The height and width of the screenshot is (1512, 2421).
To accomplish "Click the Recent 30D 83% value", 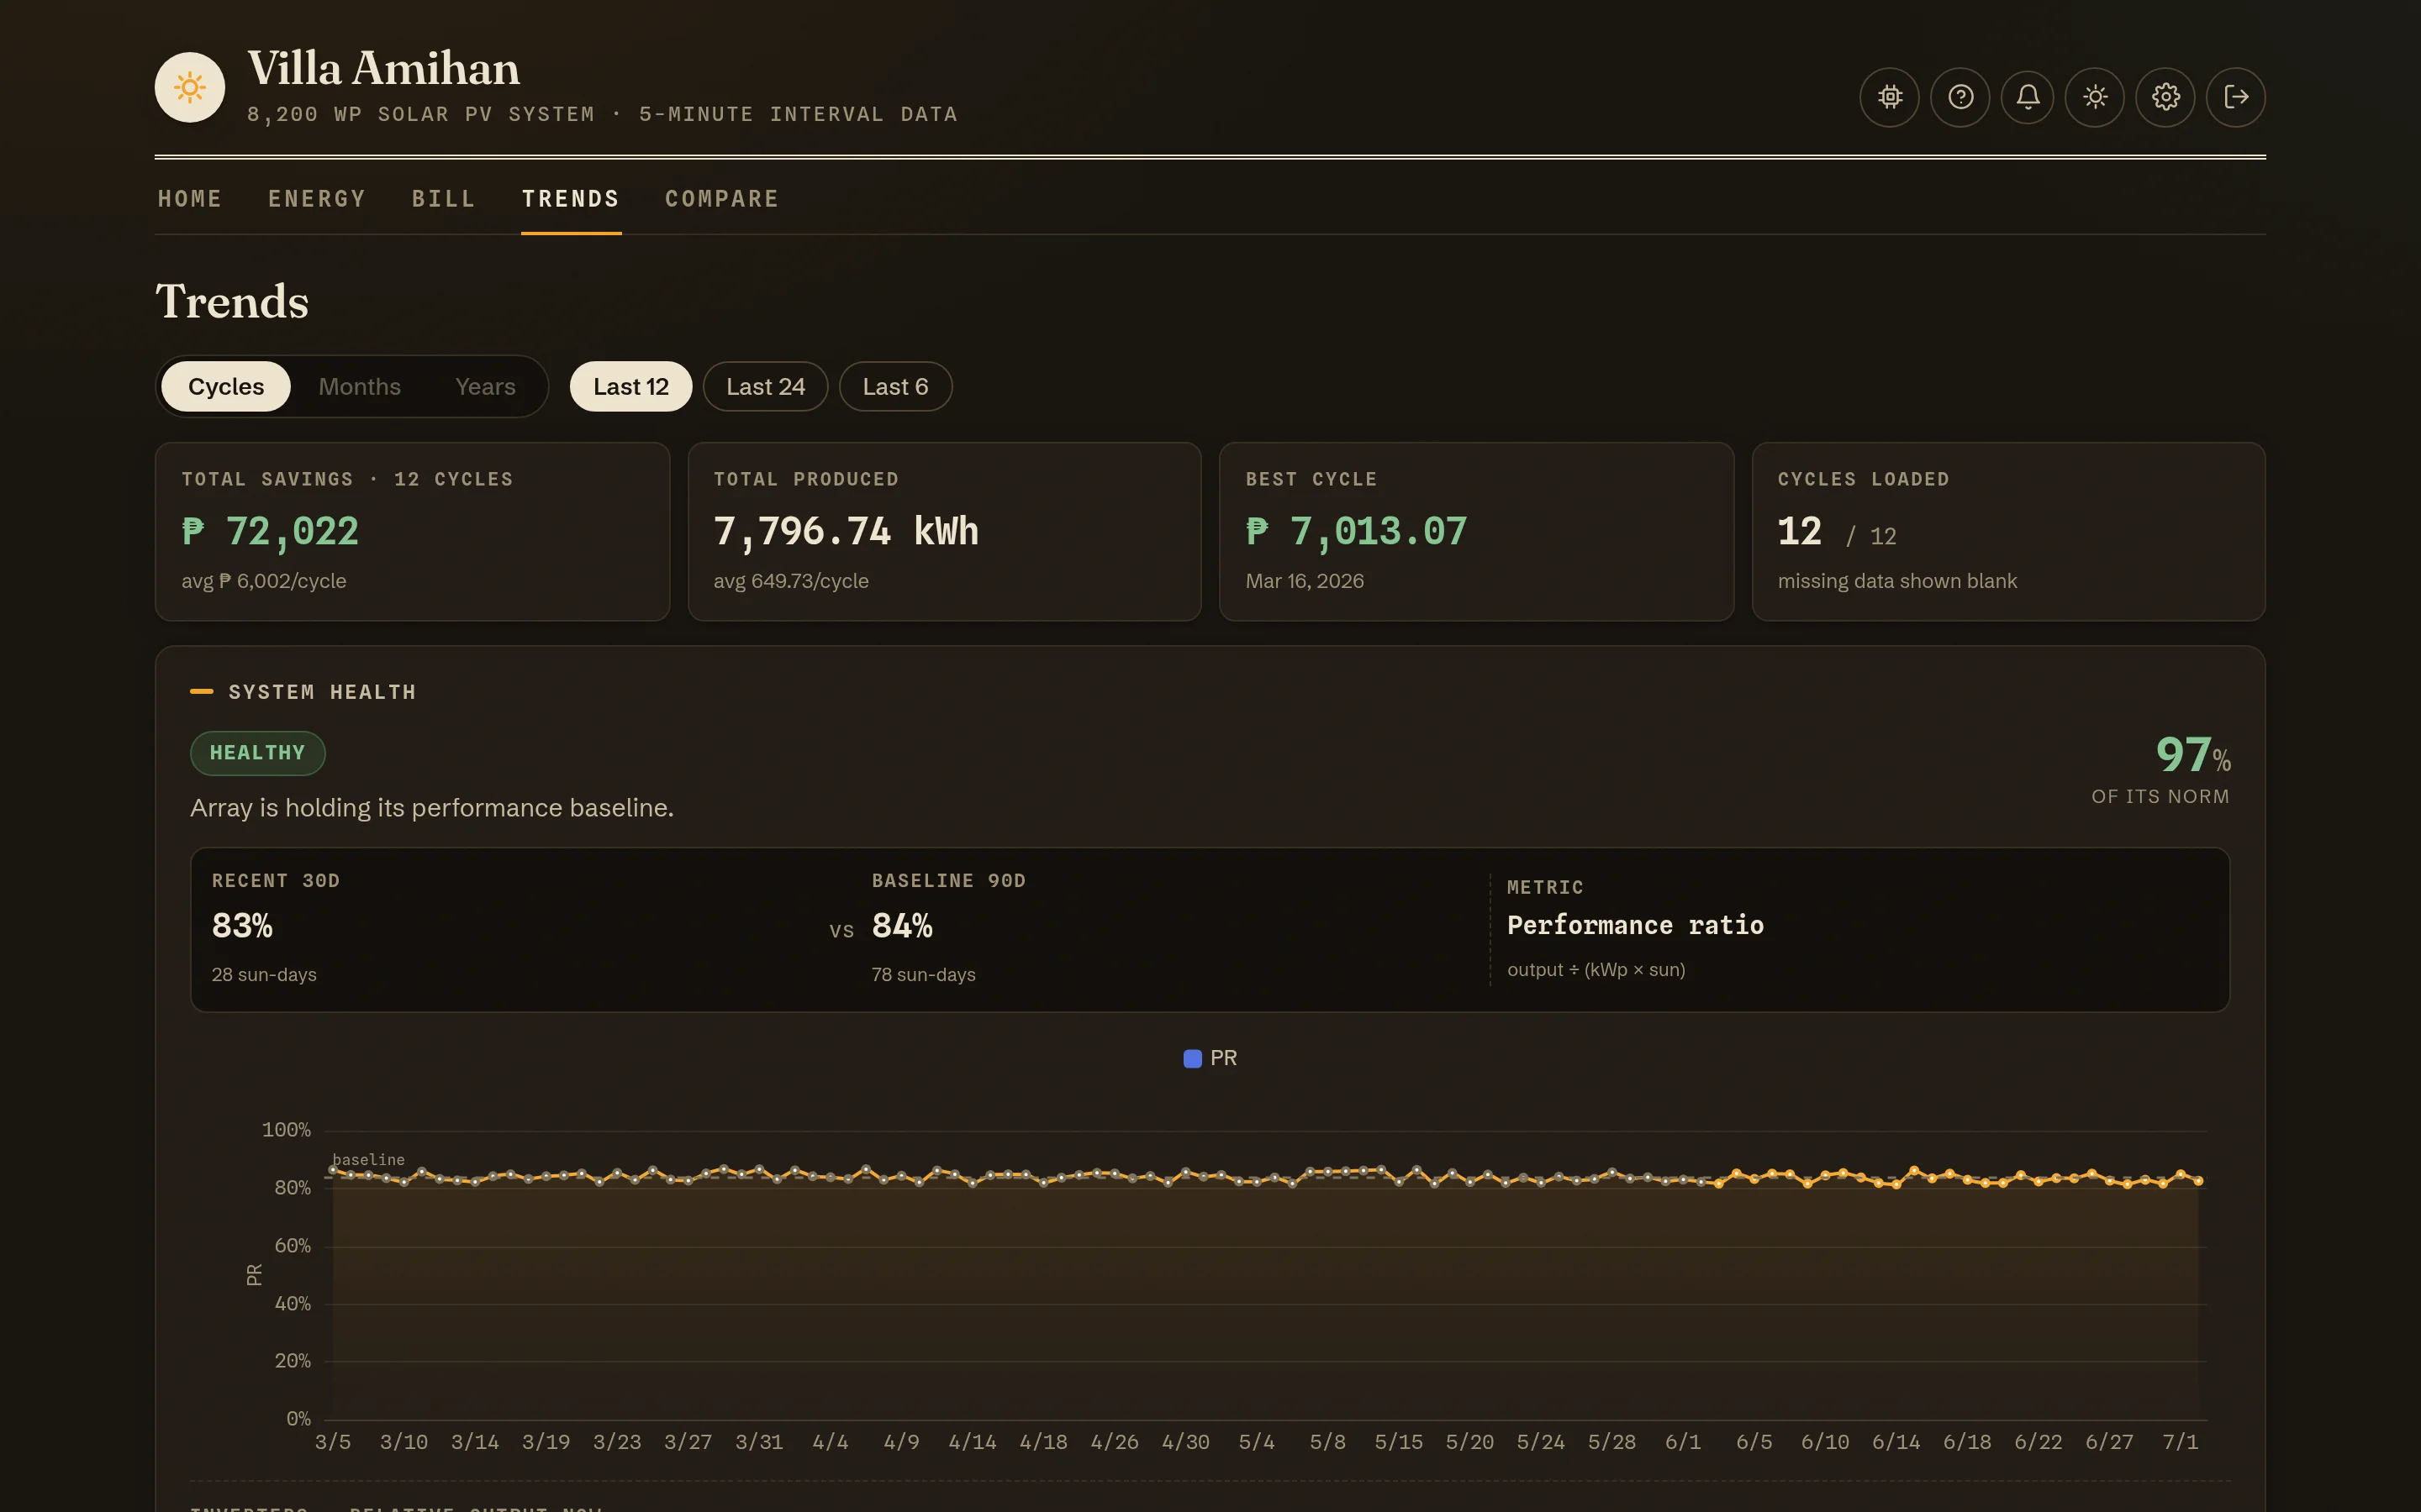I will point(242,926).
